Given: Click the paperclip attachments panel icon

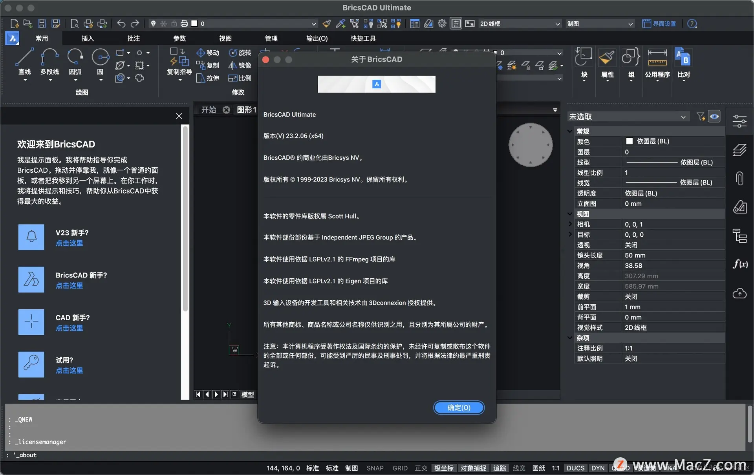Looking at the screenshot, I should pyautogui.click(x=739, y=178).
